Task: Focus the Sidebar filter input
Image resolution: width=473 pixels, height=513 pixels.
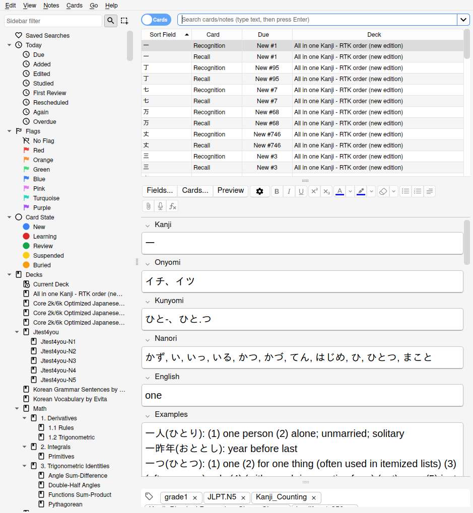Action: 53,21
